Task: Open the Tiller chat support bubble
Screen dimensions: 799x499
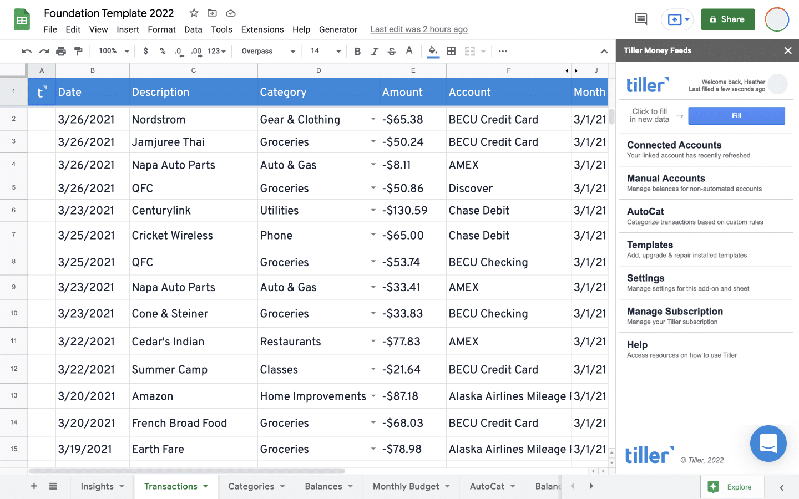Action: [x=768, y=444]
